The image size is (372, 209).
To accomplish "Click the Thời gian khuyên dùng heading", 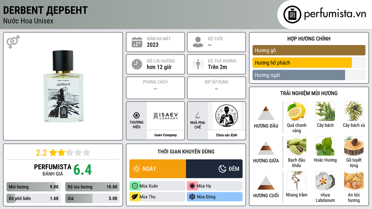I will click(x=186, y=151).
